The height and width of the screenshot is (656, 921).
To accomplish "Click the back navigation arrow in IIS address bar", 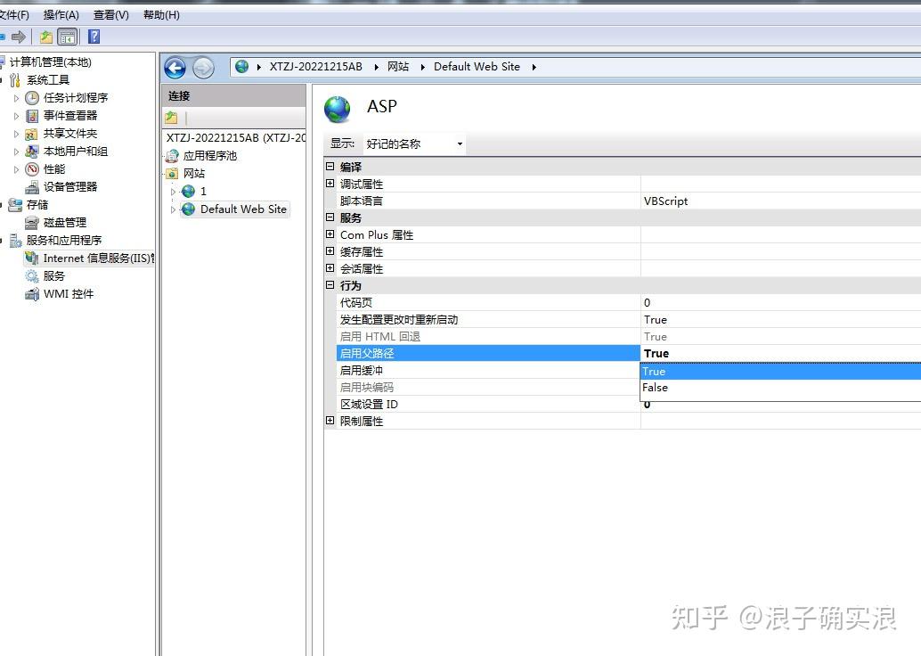I will [x=175, y=67].
